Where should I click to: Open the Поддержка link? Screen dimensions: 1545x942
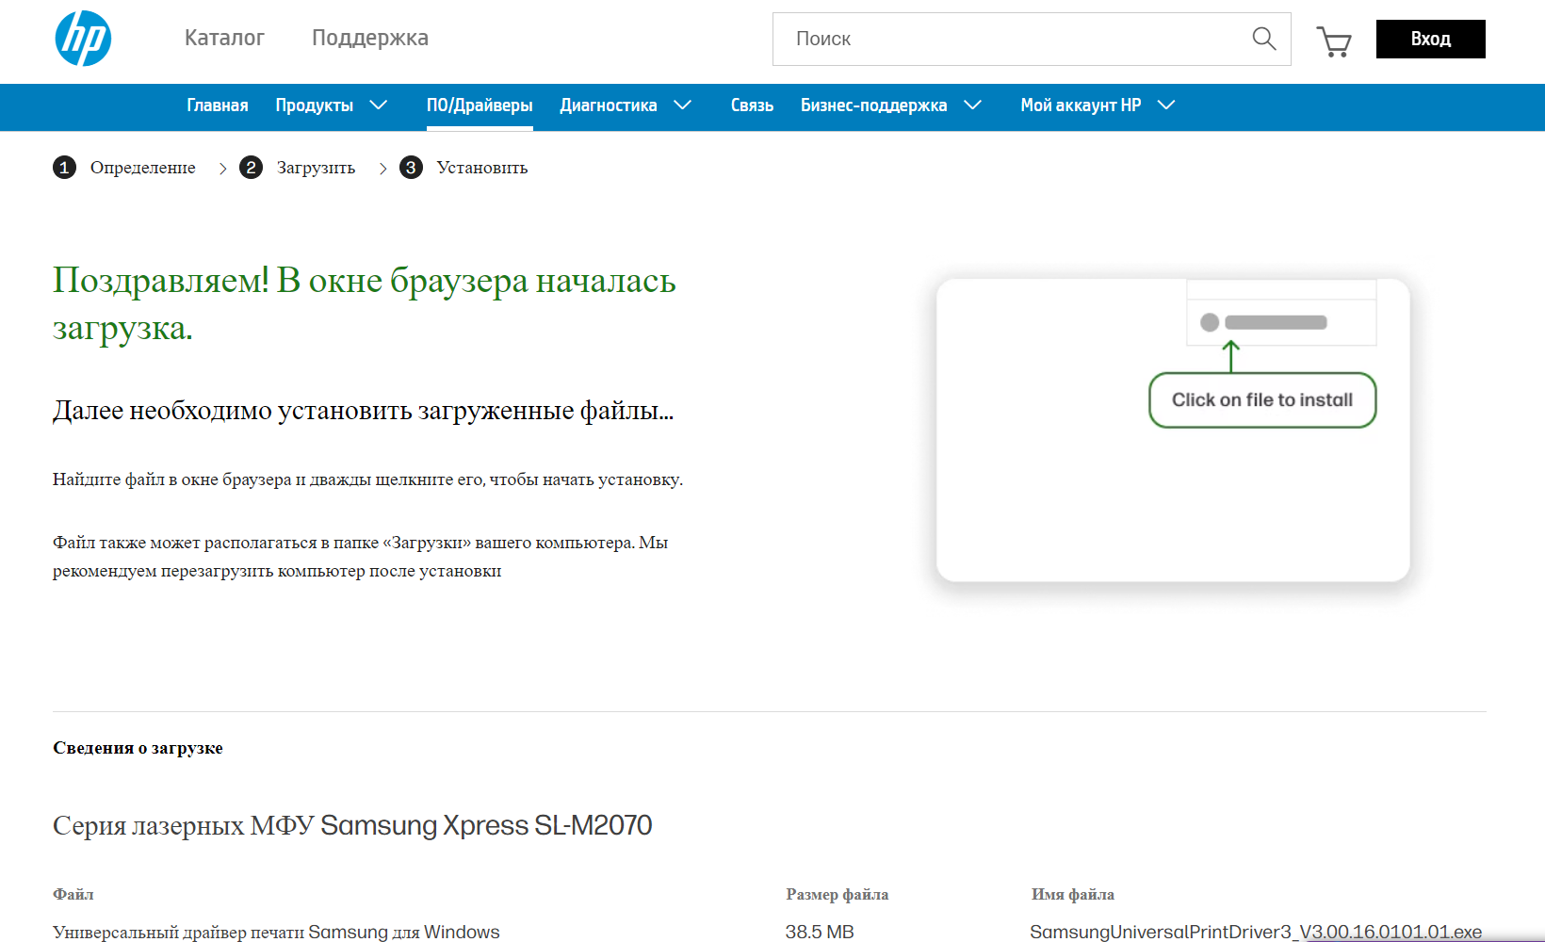click(370, 38)
